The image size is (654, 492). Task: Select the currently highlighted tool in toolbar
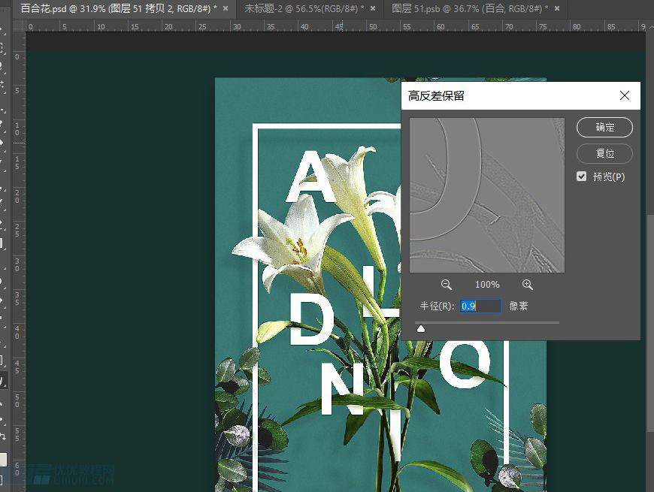coord(5,380)
